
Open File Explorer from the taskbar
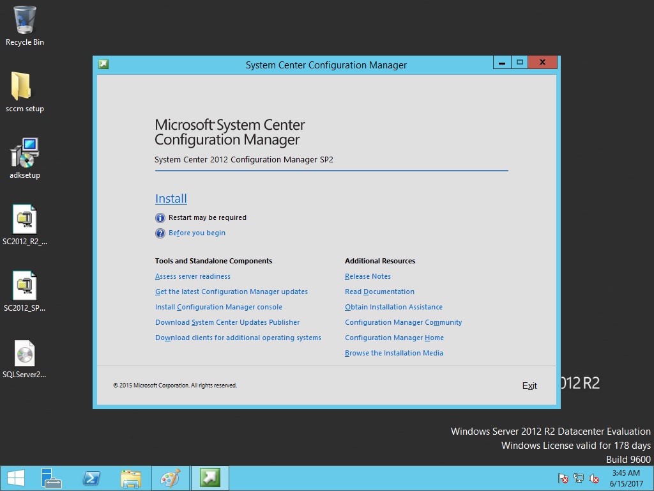[131, 478]
